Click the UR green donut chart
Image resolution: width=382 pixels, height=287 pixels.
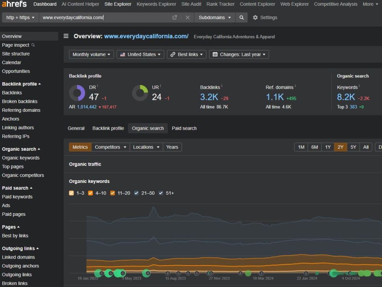[x=140, y=93]
